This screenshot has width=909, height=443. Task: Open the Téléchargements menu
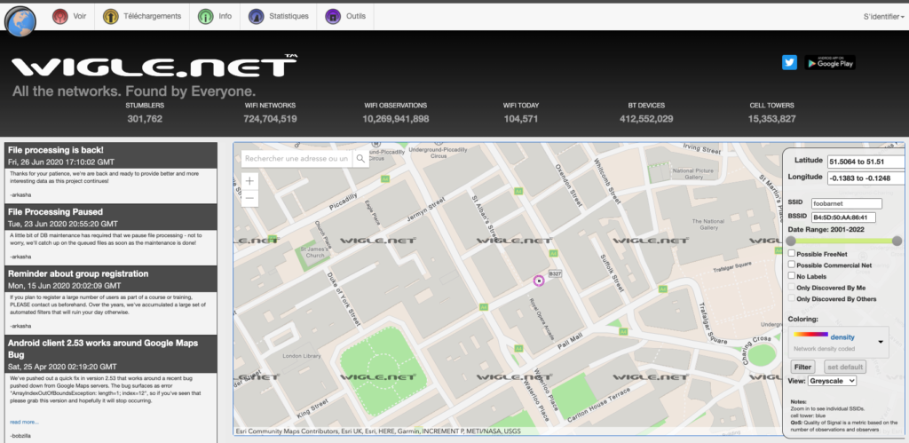142,16
